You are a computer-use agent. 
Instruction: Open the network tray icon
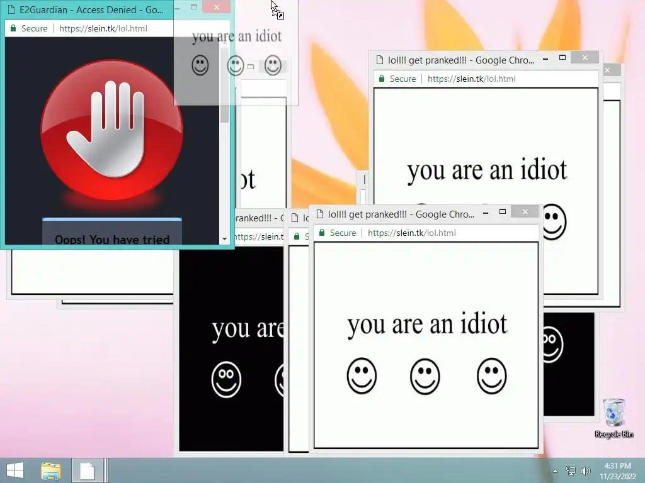click(570, 470)
